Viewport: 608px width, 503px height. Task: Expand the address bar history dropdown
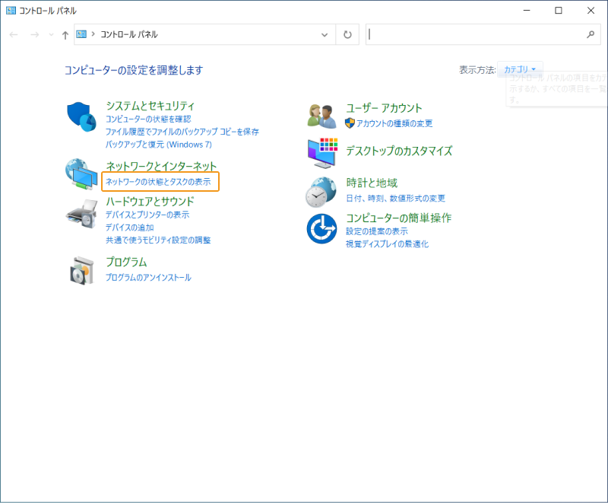click(x=325, y=34)
